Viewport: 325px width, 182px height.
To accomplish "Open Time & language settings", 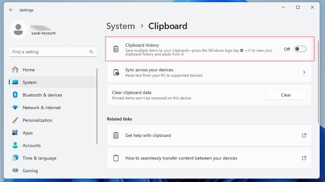I will click(53, 158).
